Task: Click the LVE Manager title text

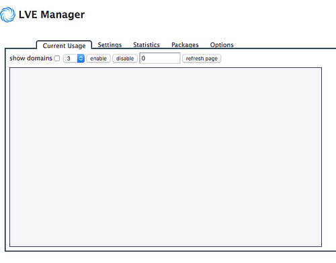Action: pyautogui.click(x=52, y=15)
